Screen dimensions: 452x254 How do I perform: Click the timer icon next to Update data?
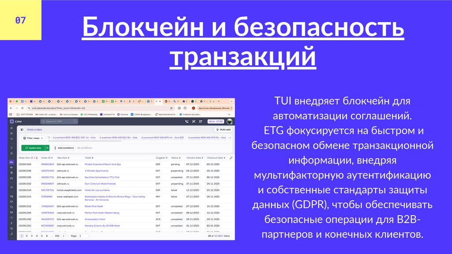[47, 148]
